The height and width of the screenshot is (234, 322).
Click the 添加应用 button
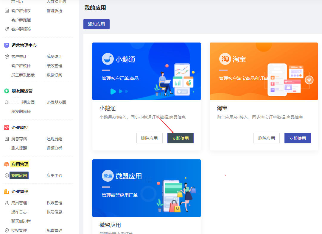point(97,24)
